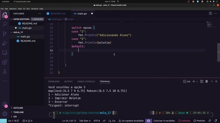Click the unsaved dot on main.go tab
Image resolution: width=220 pixels, height=123 pixels.
[92, 14]
